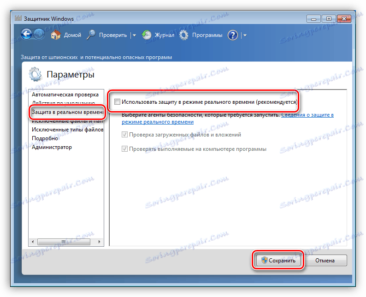The height and width of the screenshot is (297, 366).
Task: Go to Домой in the toolbar
Action: pos(72,35)
